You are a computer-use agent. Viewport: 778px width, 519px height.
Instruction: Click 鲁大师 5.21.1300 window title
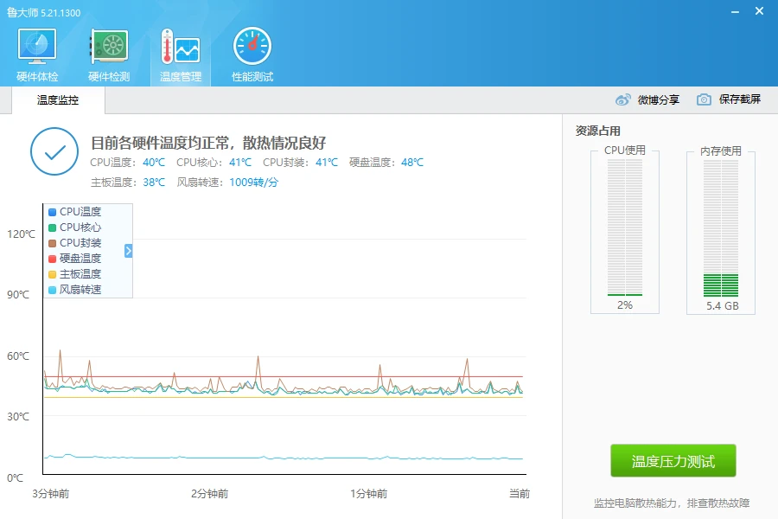[x=44, y=12]
